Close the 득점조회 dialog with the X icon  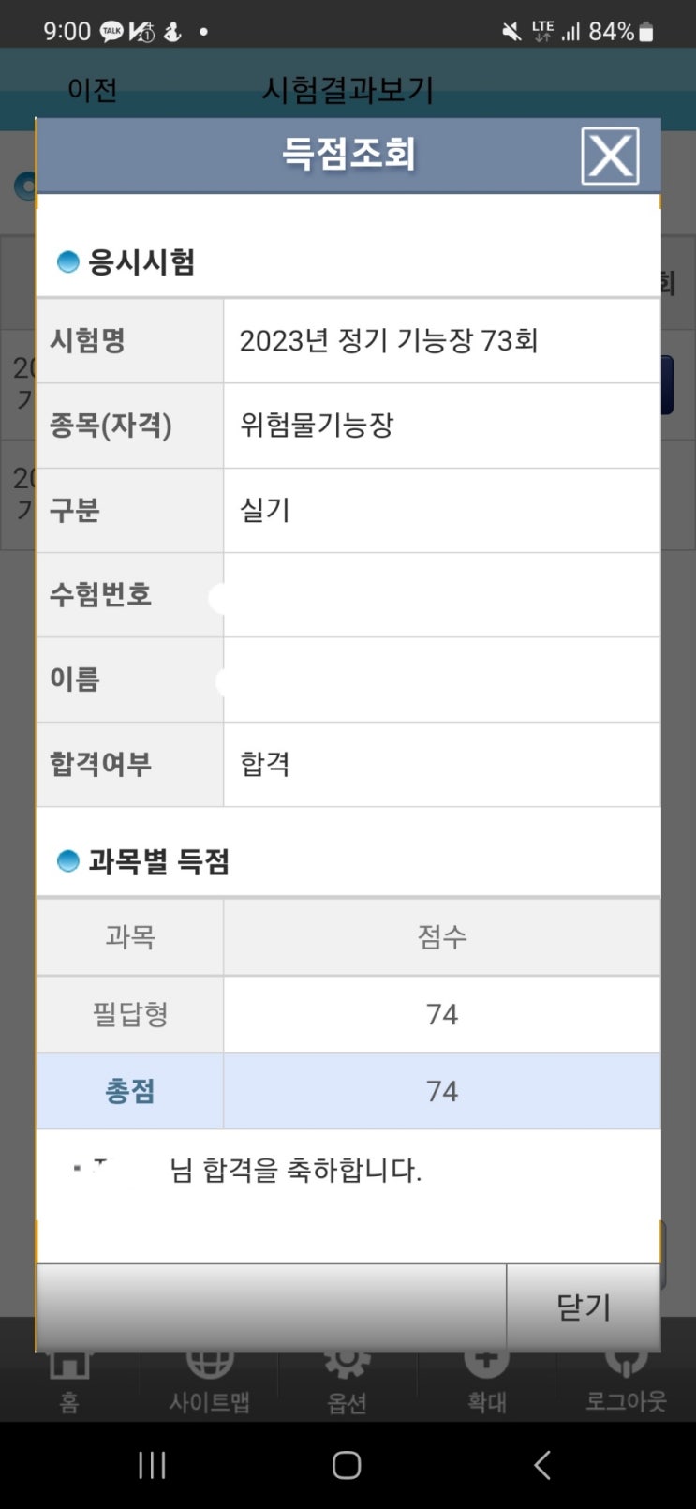(610, 156)
